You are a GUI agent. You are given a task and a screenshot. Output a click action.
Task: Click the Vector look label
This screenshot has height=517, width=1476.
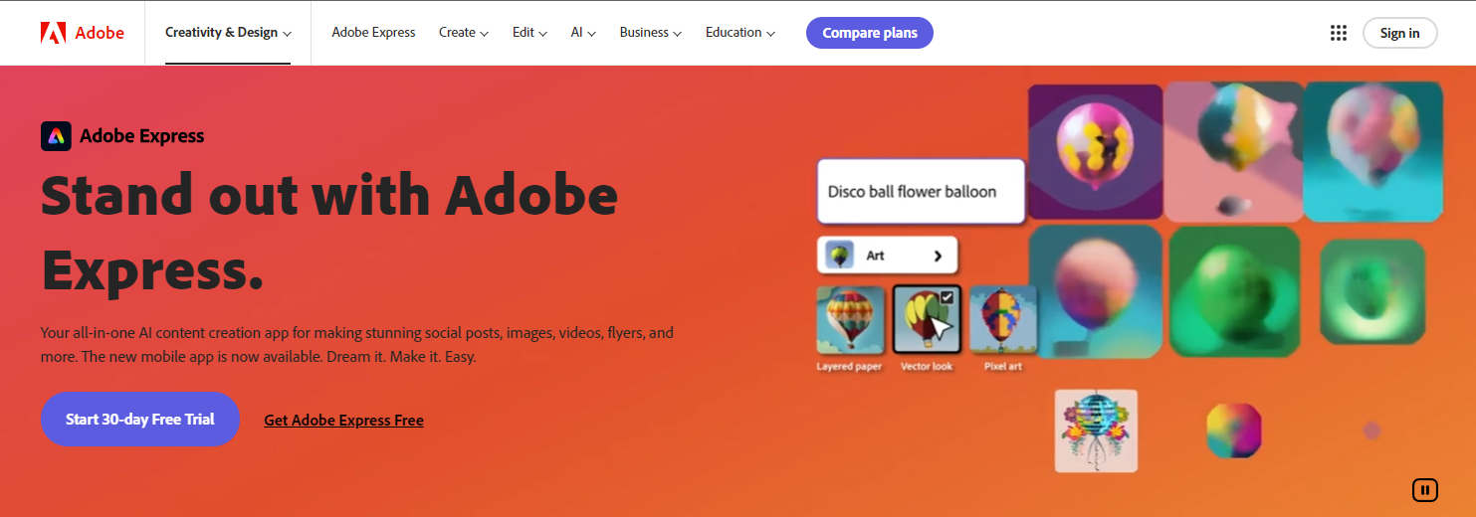point(927,367)
